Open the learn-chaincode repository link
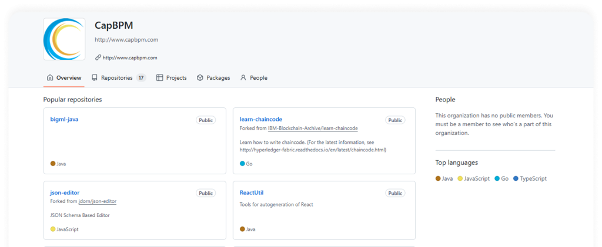602x247 pixels. 260,119
